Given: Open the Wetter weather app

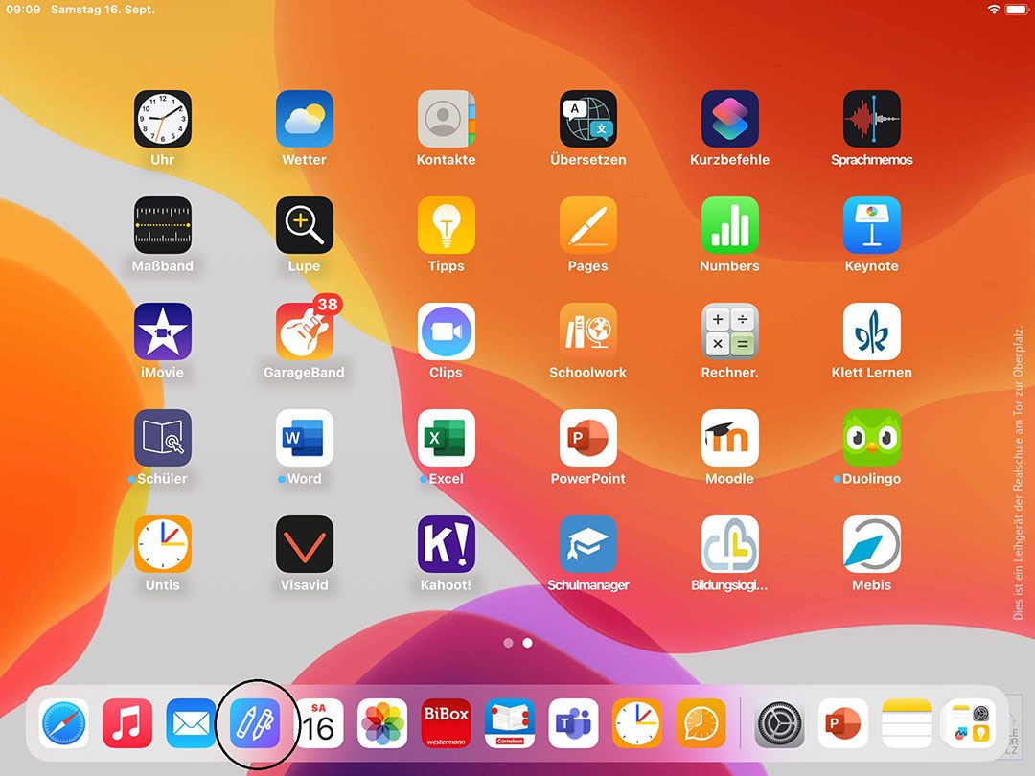Looking at the screenshot, I should point(305,119).
